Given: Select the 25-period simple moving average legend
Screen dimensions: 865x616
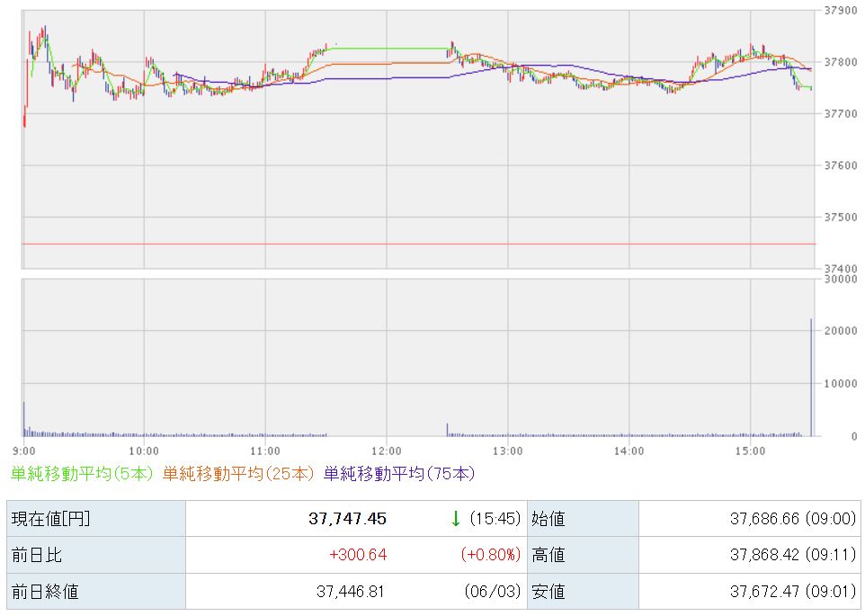Looking at the screenshot, I should [238, 474].
